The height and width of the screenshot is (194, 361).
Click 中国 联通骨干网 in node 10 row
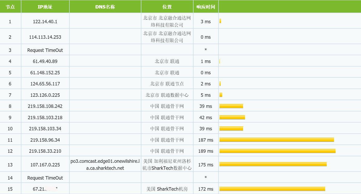167,129
